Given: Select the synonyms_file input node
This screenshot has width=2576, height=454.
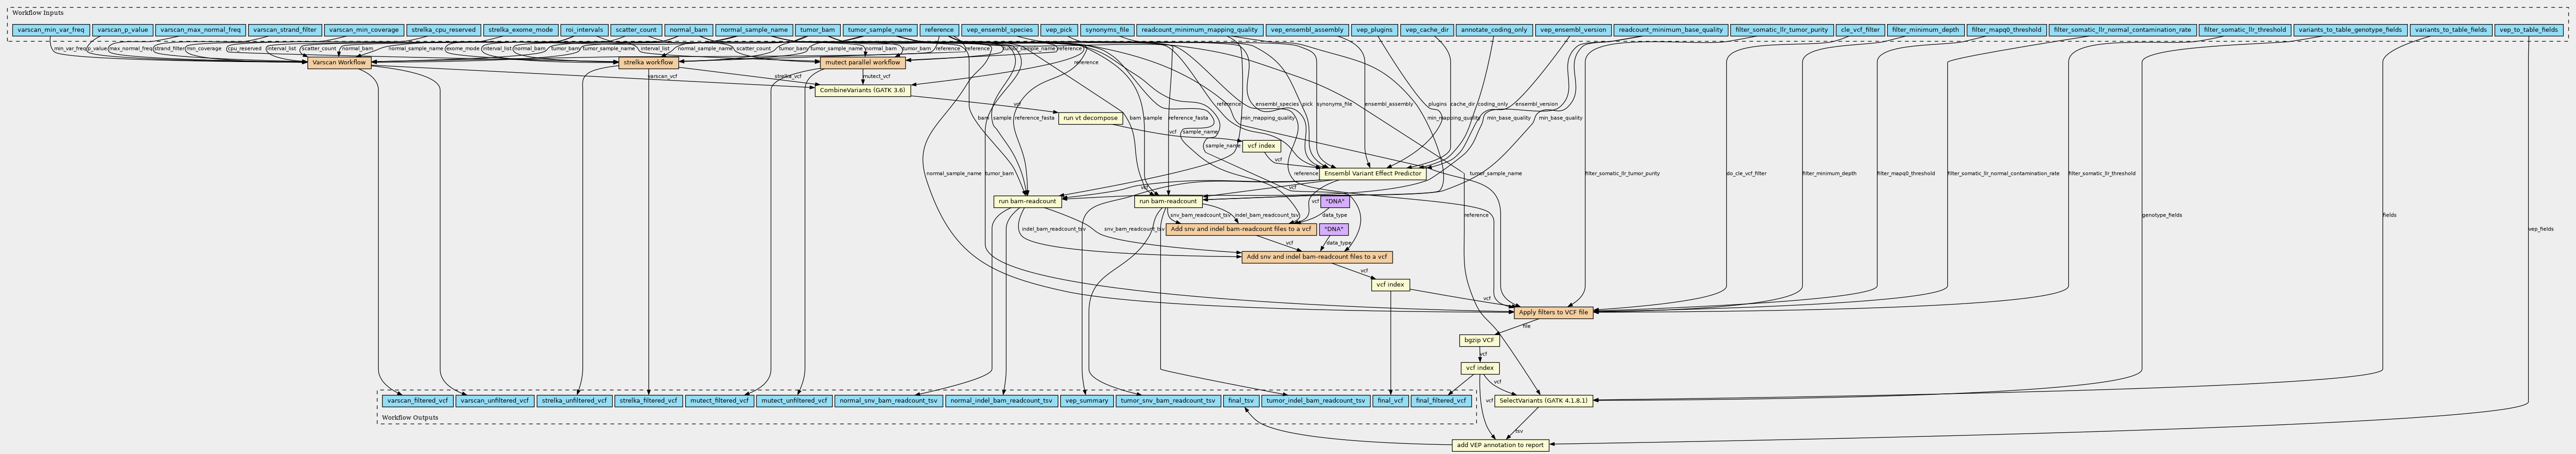Looking at the screenshot, I should (x=1107, y=30).
